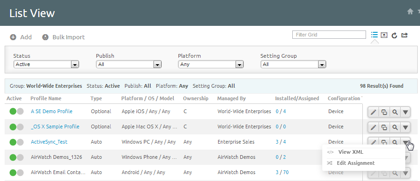Sort by Type column header
The width and height of the screenshot is (420, 181).
click(96, 98)
